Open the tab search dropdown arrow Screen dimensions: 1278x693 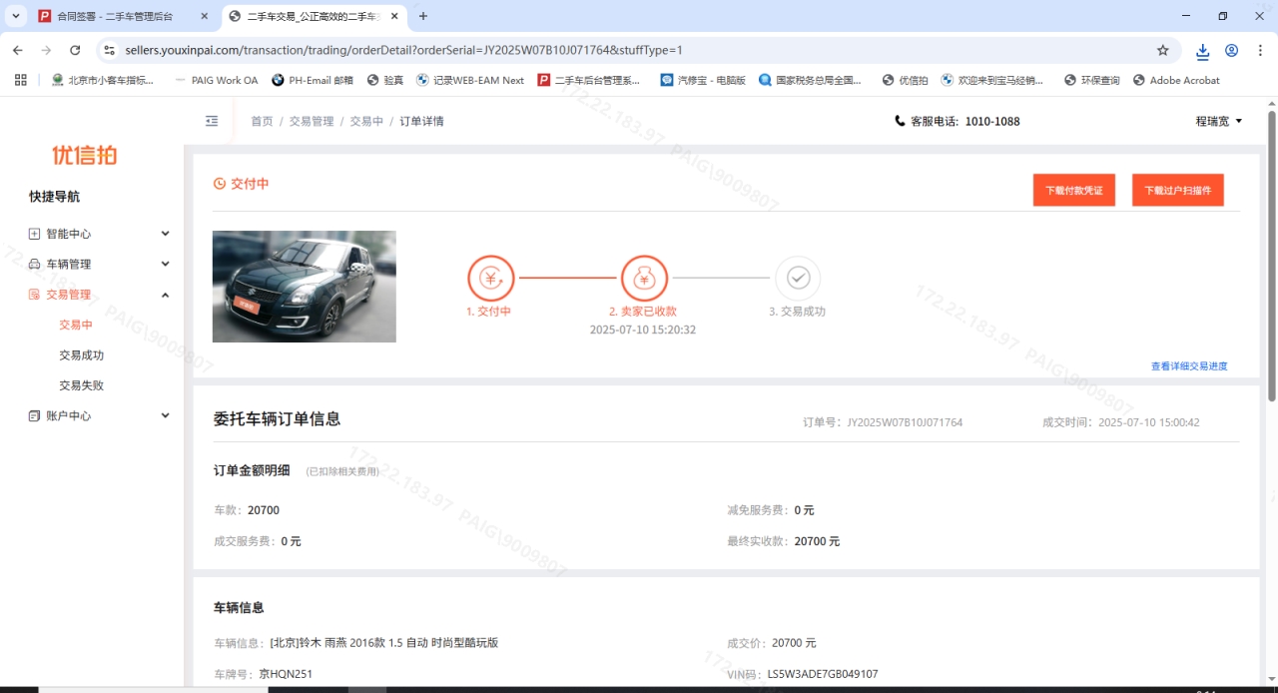[x=16, y=16]
